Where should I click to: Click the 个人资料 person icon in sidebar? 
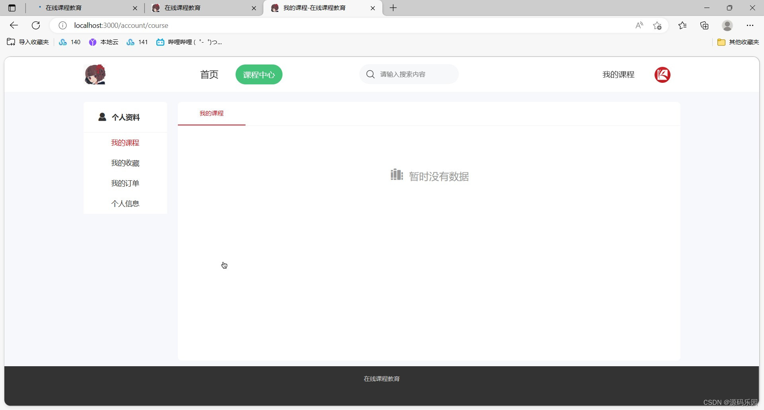(102, 117)
